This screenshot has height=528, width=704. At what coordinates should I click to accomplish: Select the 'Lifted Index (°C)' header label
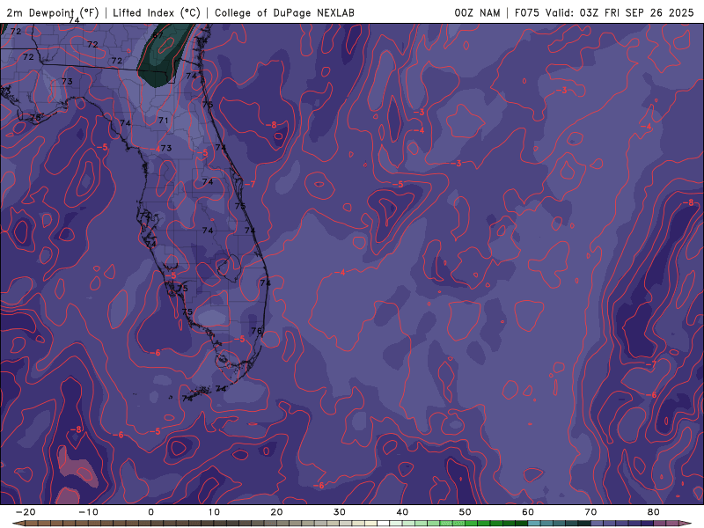(159, 12)
